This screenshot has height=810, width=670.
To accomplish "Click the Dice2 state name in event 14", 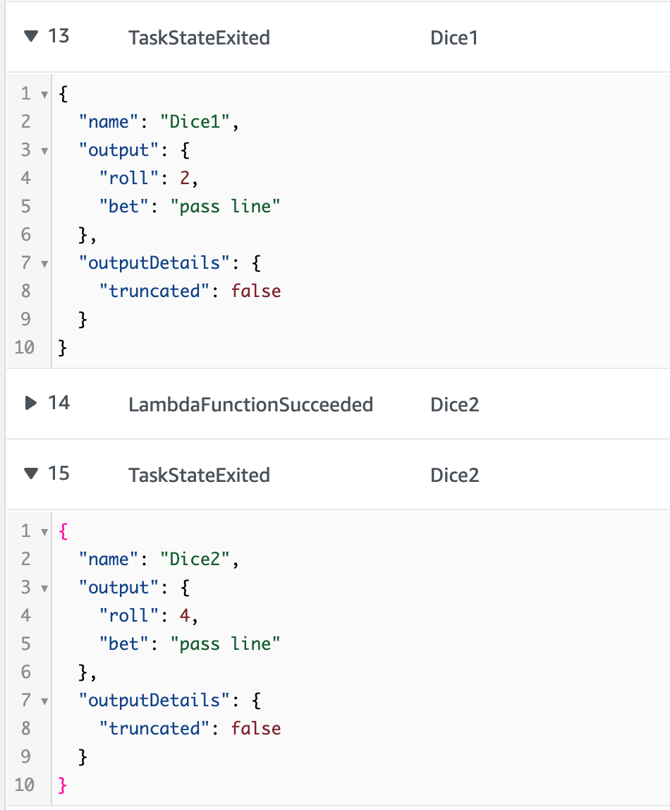I will (x=455, y=404).
